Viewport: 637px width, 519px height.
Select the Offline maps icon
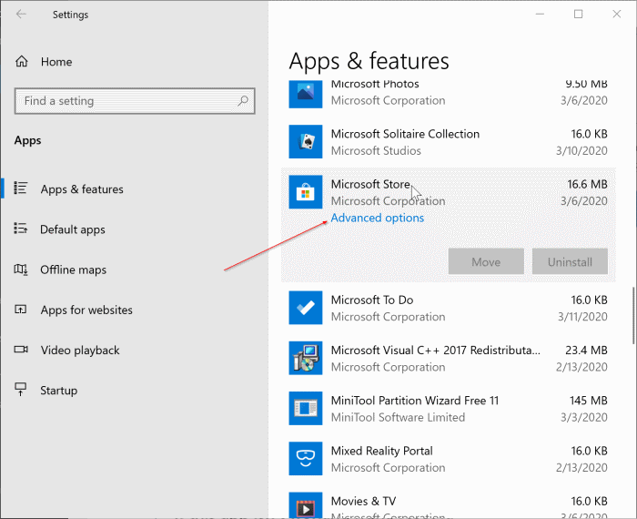21,269
